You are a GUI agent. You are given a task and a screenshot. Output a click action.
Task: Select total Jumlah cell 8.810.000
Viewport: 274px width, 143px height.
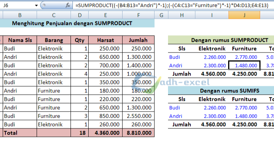138,133
